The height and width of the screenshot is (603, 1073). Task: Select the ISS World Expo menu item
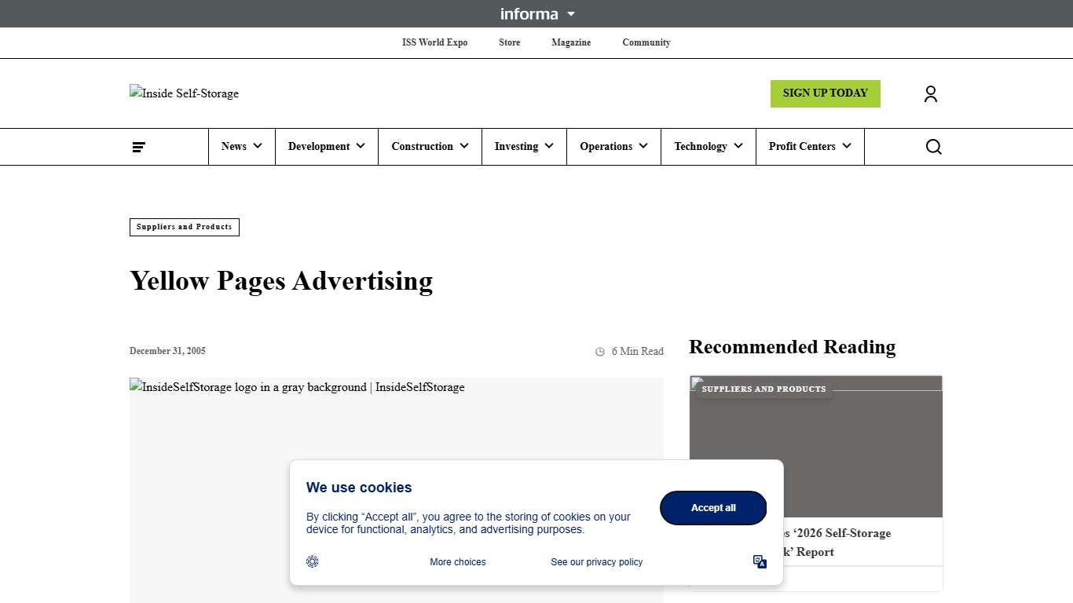tap(434, 42)
